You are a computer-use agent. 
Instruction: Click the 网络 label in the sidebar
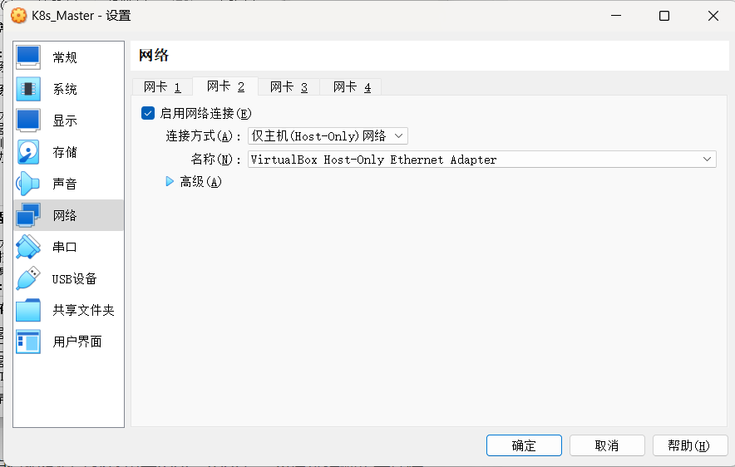point(65,215)
